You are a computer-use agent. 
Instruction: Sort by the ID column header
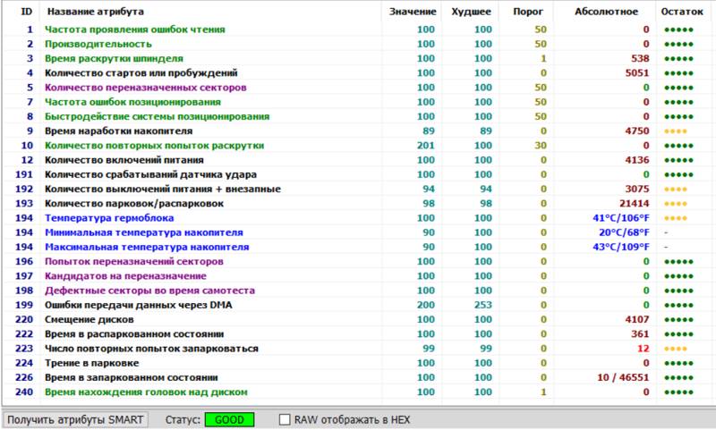tap(27, 12)
